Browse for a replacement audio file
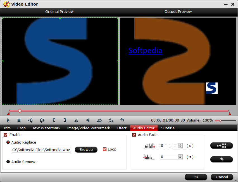The height and width of the screenshot is (182, 238). click(86, 150)
